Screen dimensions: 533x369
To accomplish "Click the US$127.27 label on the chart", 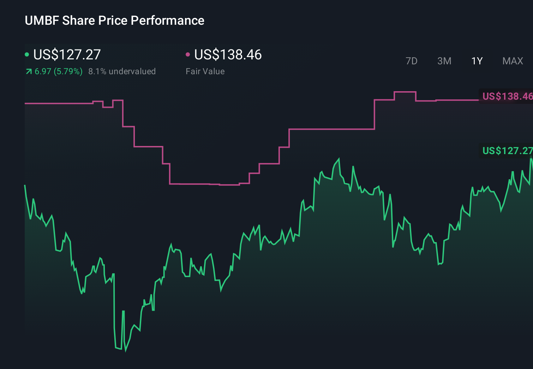I will pyautogui.click(x=507, y=151).
